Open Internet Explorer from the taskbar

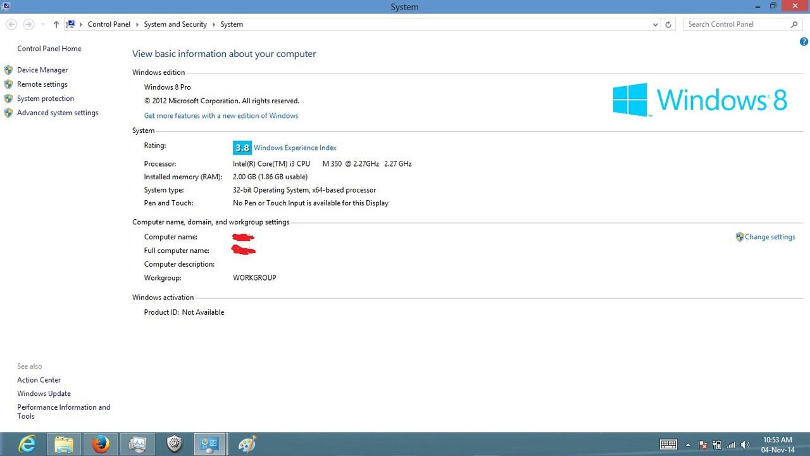27,445
